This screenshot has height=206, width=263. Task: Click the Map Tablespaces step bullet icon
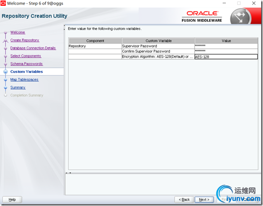coord(5,80)
